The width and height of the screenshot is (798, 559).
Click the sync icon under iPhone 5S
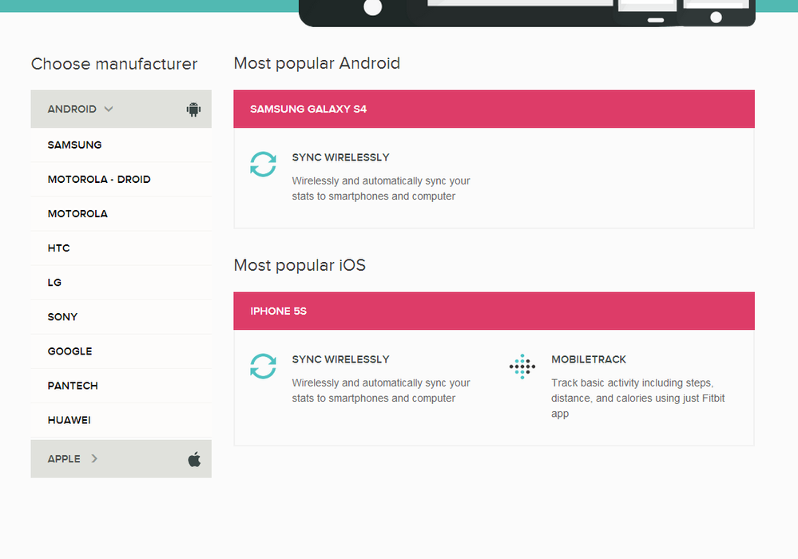[263, 367]
